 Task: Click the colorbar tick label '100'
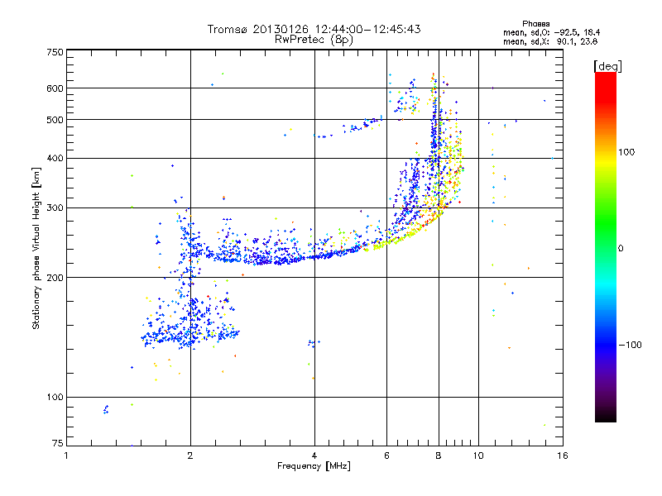(626, 152)
